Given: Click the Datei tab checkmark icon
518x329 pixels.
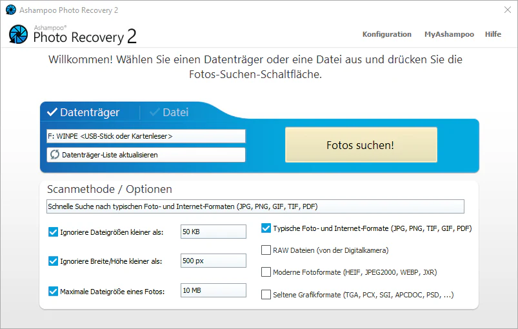Looking at the screenshot, I should click(155, 112).
